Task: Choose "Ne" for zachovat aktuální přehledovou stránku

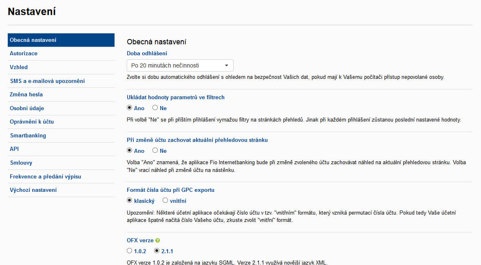Action: [155, 151]
